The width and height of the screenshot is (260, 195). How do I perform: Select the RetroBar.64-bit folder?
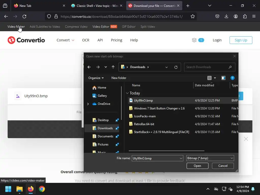point(183,124)
